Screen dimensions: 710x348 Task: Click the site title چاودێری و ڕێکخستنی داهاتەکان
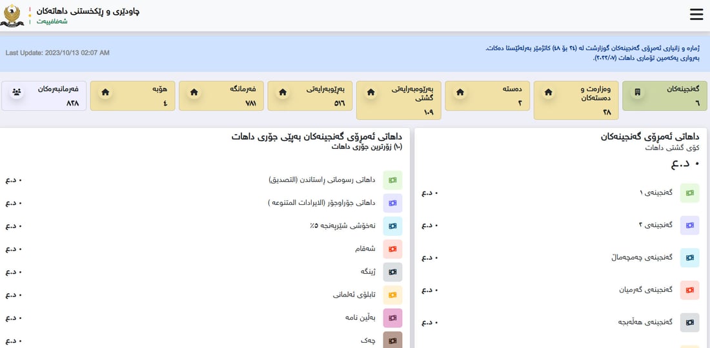(88, 11)
